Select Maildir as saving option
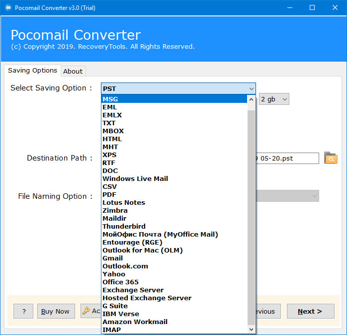Screen dimensions: 347x335 [x=174, y=218]
